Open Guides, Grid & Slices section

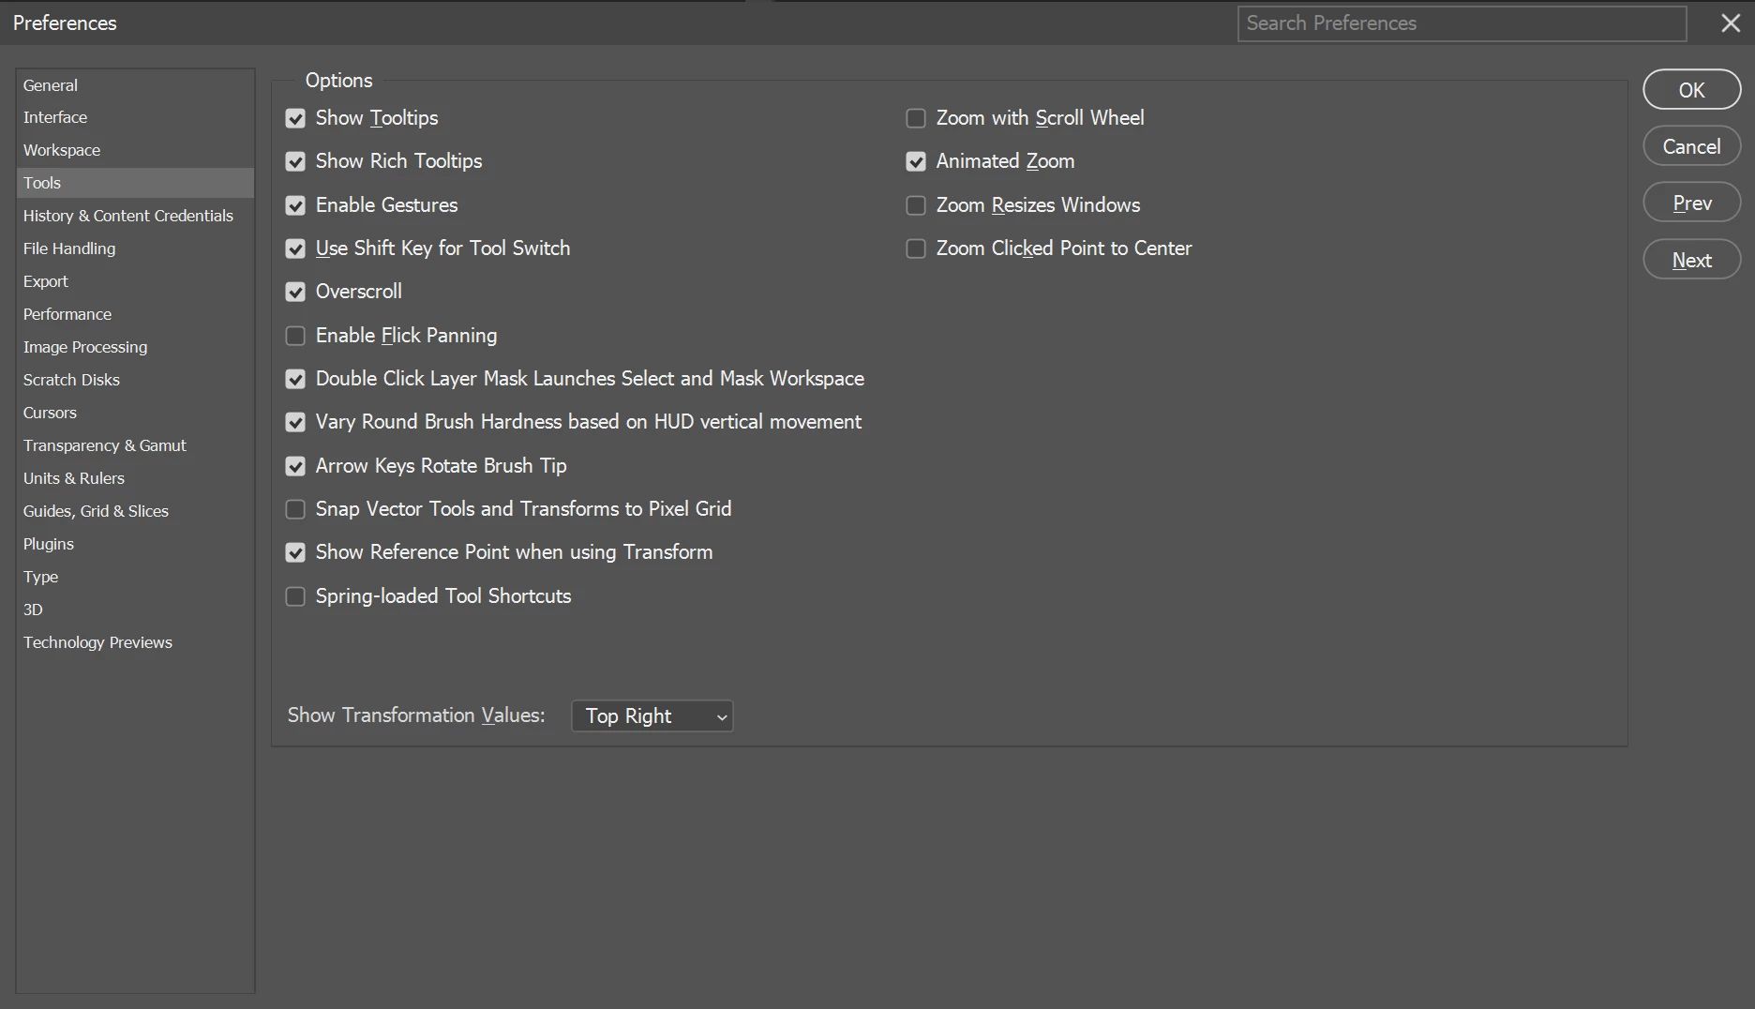[135, 511]
